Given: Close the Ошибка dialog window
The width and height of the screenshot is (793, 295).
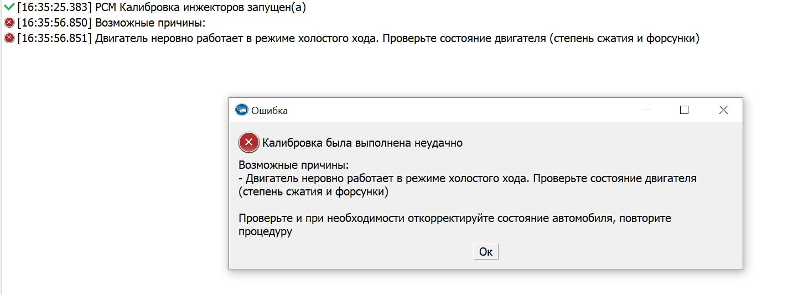Looking at the screenshot, I should point(723,110).
